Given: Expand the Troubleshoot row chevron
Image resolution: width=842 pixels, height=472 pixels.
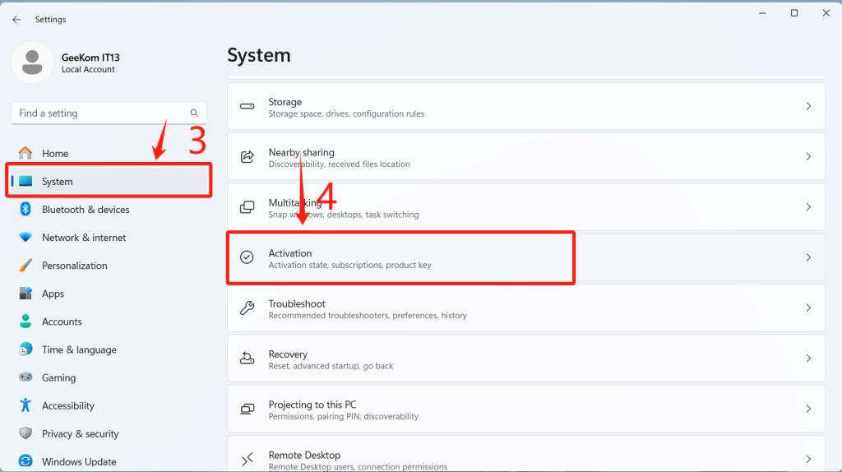Looking at the screenshot, I should pyautogui.click(x=808, y=308).
